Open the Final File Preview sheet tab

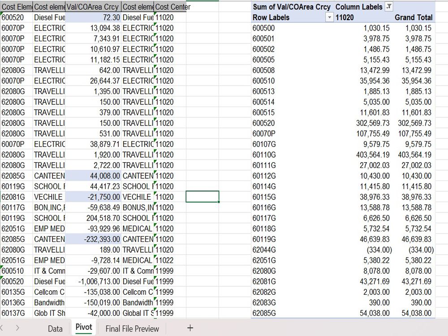pyautogui.click(x=132, y=328)
